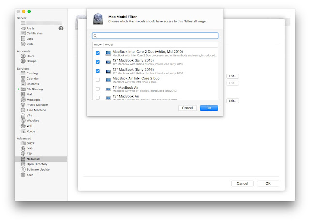Uncheck MacBook Intel Core 2 Duo model
Screen dimensions: 310x222
(x=98, y=53)
